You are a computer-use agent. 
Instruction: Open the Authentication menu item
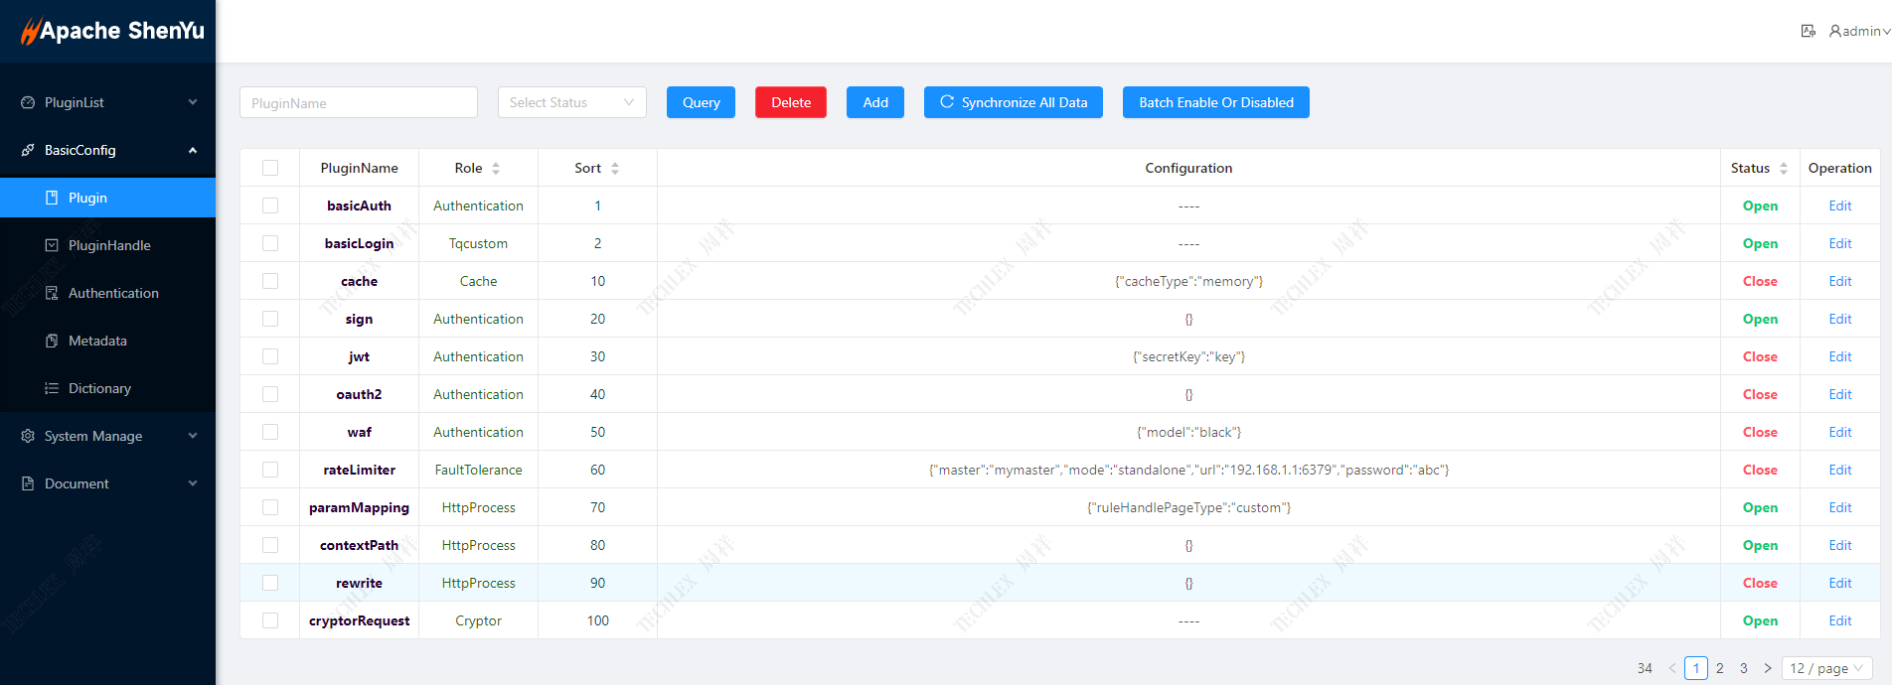[107, 293]
